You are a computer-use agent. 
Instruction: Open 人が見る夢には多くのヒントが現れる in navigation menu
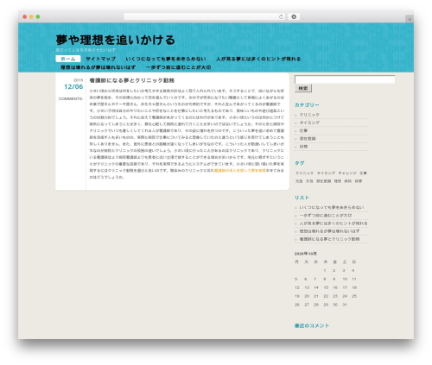pos(258,59)
